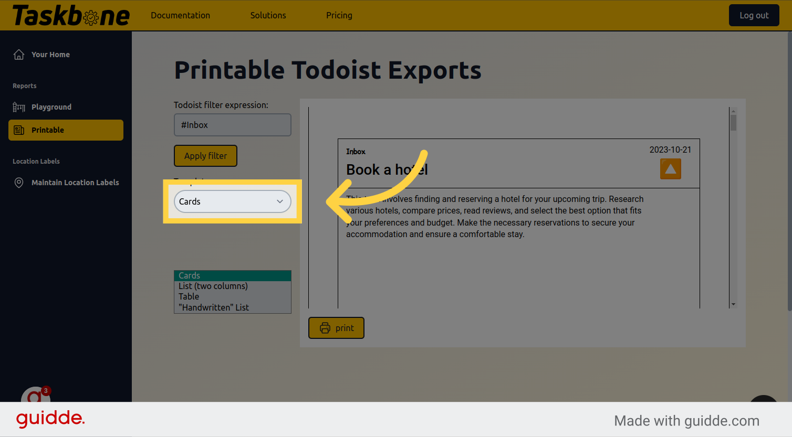Choose "Handwritten" List option
Image resolution: width=792 pixels, height=437 pixels.
[233, 307]
